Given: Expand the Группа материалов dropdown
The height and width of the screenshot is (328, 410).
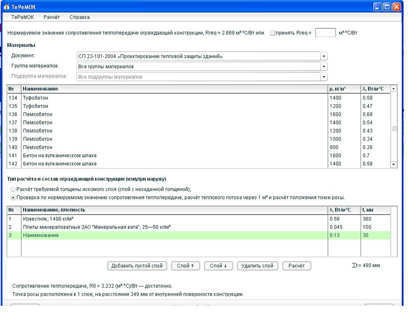Looking at the screenshot, I should [x=324, y=66].
